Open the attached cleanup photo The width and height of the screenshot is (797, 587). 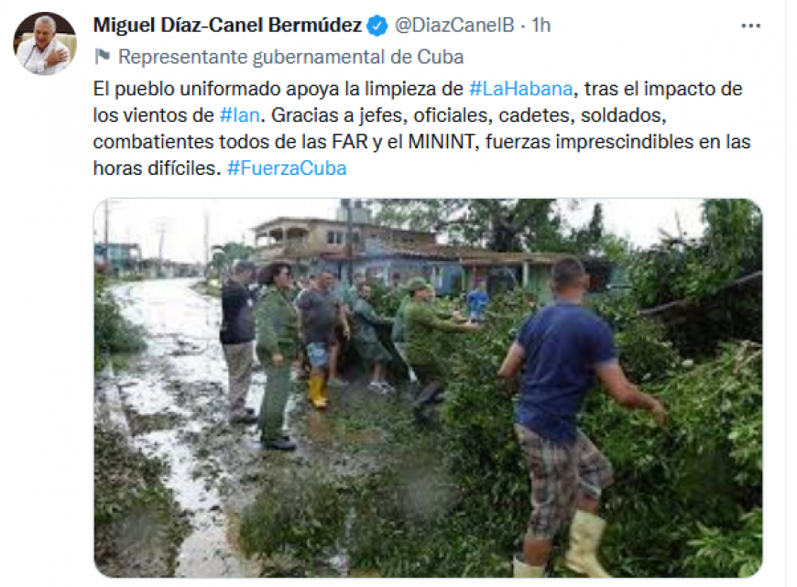point(428,387)
